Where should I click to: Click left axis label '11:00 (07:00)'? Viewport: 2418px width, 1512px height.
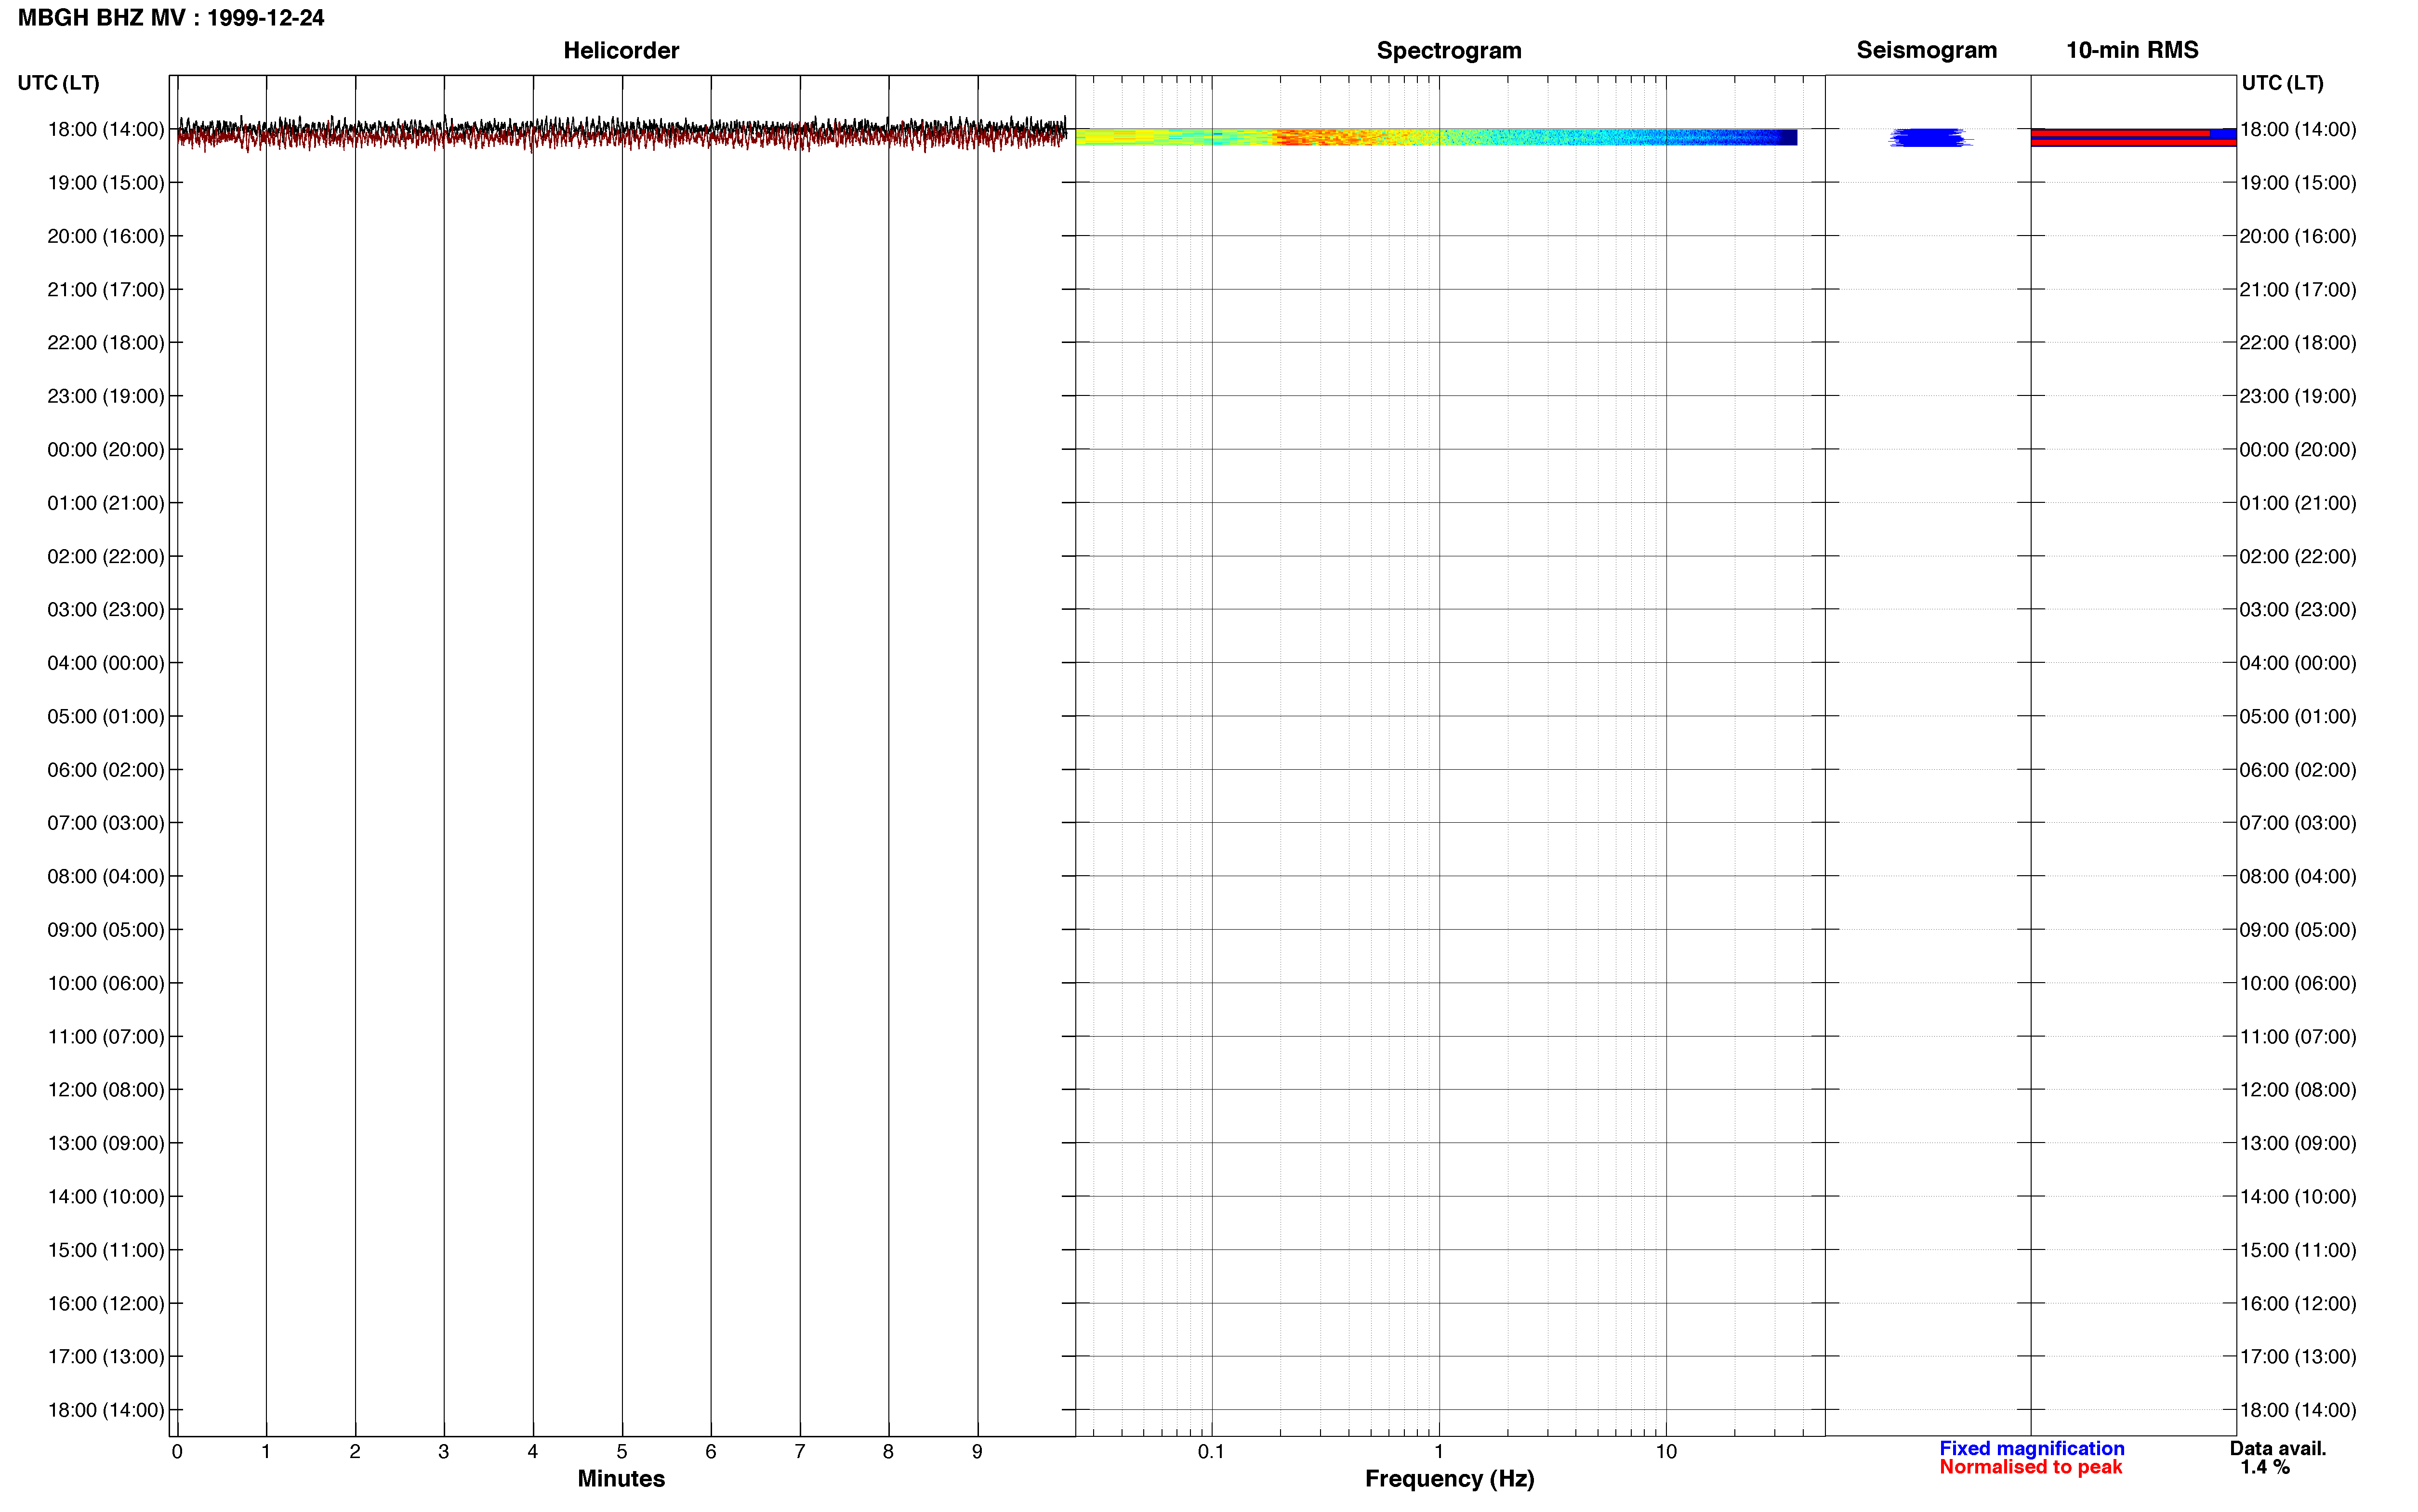pos(106,1037)
